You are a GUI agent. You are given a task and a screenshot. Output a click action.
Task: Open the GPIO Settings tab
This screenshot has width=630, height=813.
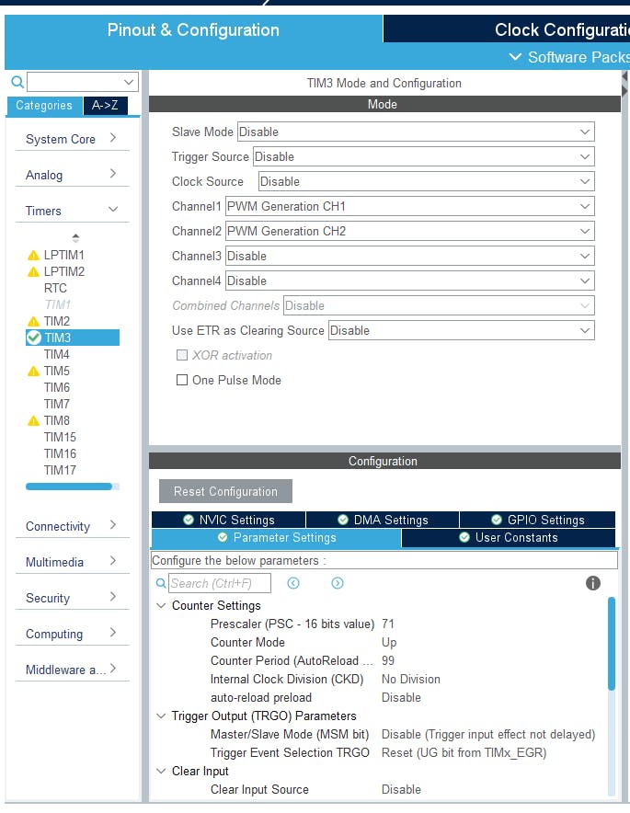pos(538,520)
